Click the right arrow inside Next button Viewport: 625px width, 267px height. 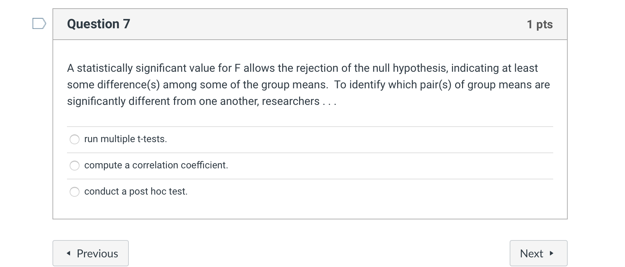coord(551,253)
